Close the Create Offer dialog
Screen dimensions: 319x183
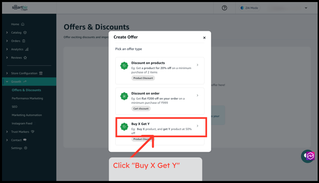(x=204, y=38)
